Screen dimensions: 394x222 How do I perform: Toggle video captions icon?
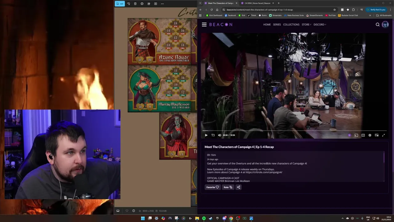363,135
